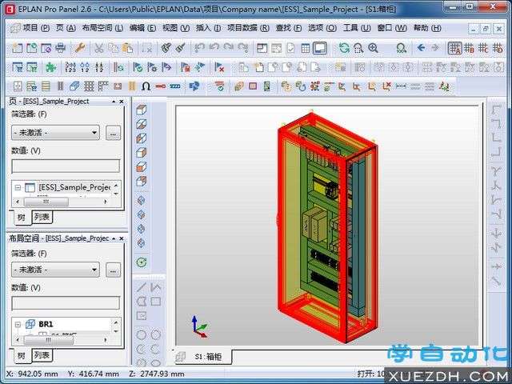512x384 pixels.
Task: Toggle grid D icon
Action: [x=498, y=48]
